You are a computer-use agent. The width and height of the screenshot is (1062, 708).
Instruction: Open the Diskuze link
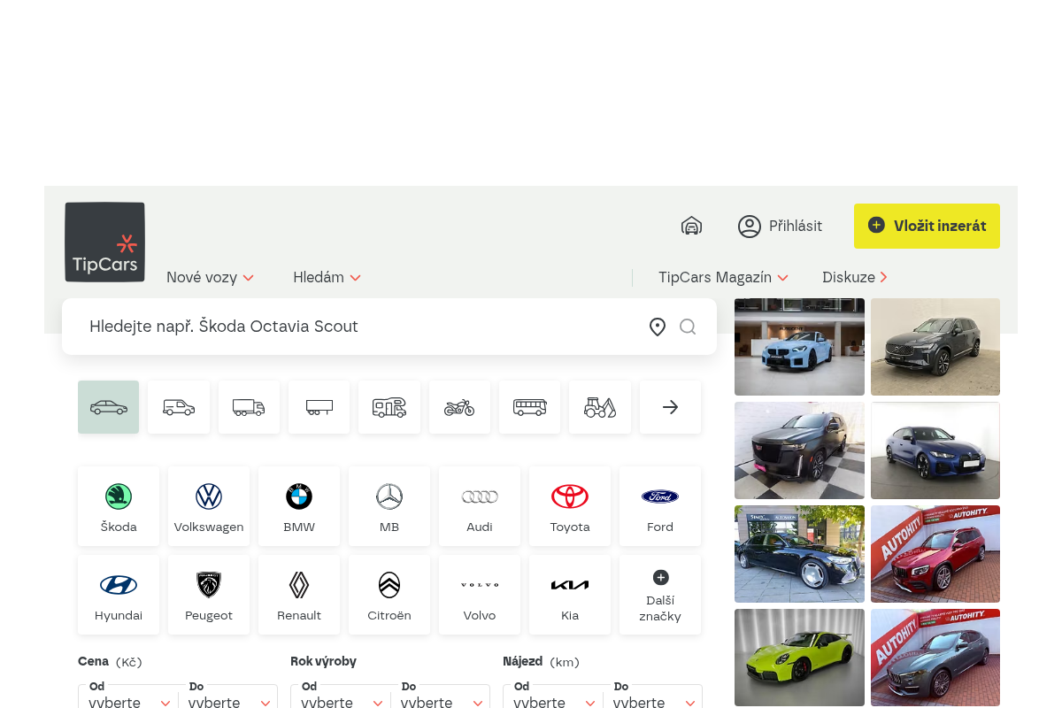point(855,277)
